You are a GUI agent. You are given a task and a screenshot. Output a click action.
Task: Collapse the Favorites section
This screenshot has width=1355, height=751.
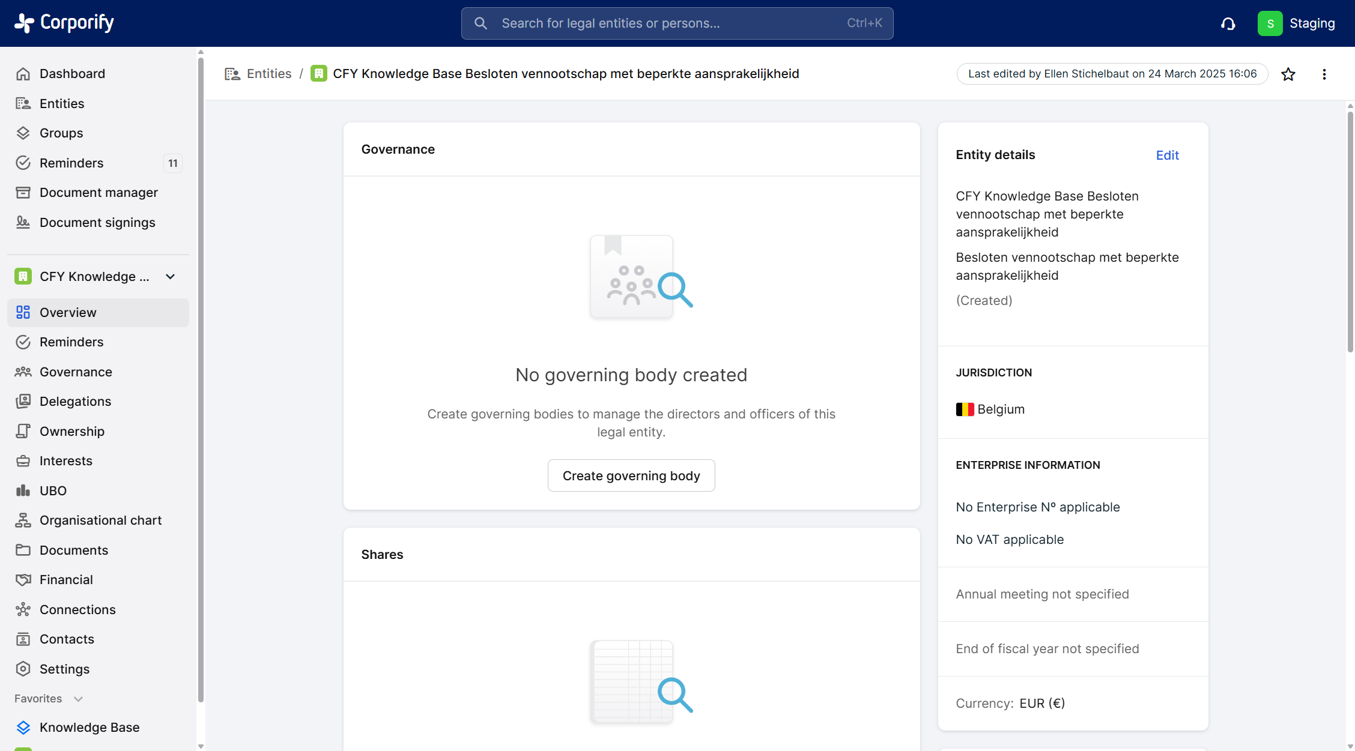pyautogui.click(x=78, y=699)
